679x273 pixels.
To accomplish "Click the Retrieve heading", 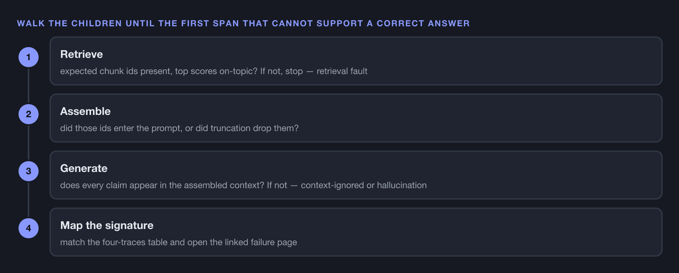I will coord(81,54).
